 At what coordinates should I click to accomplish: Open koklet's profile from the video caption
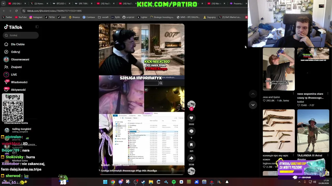105,165
